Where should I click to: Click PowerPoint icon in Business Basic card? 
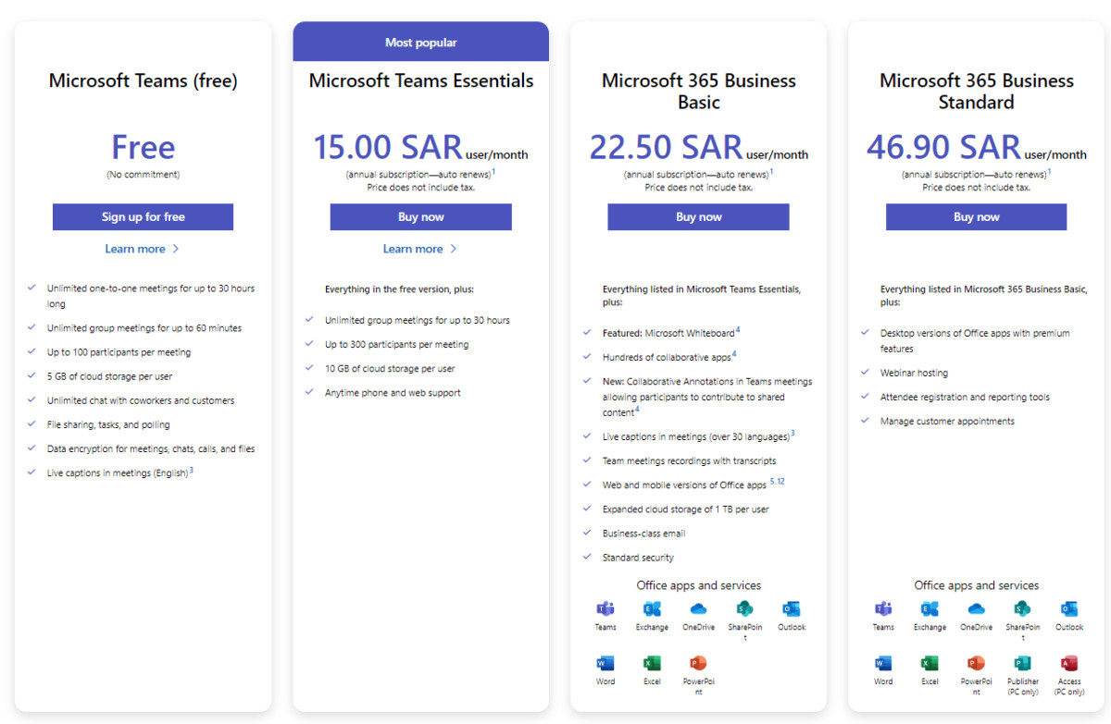698,663
